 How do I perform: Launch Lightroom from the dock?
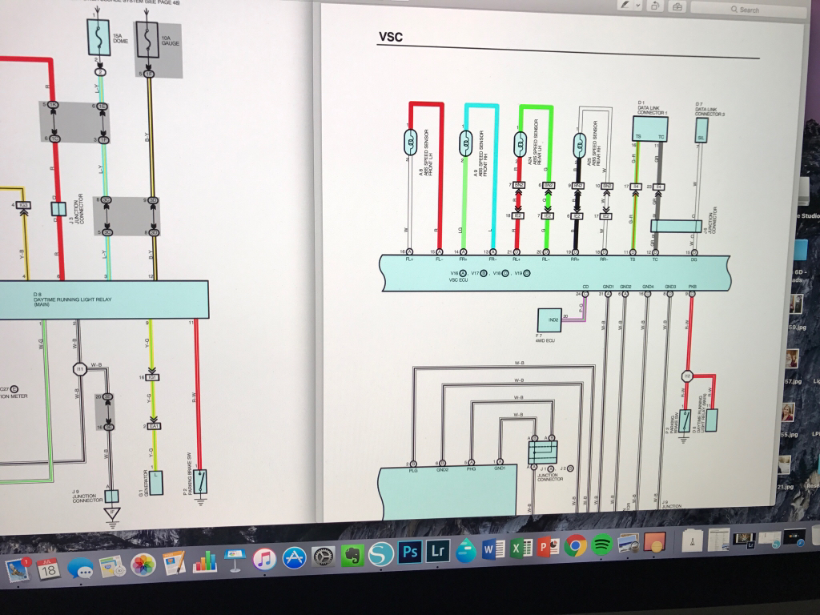click(438, 551)
